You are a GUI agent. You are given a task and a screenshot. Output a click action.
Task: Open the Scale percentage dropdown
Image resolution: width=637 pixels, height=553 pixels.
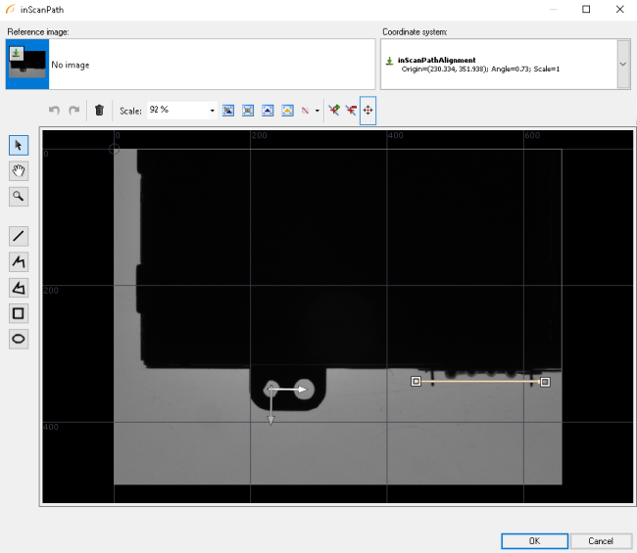(x=213, y=111)
